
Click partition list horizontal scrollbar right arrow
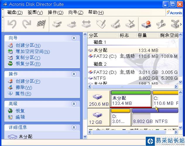pos(176,87)
